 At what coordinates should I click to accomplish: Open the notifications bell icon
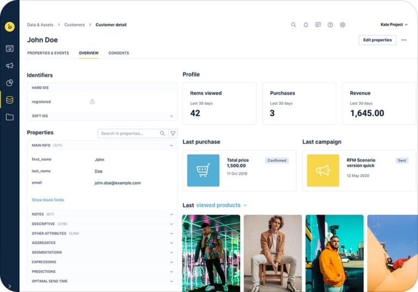pos(306,25)
